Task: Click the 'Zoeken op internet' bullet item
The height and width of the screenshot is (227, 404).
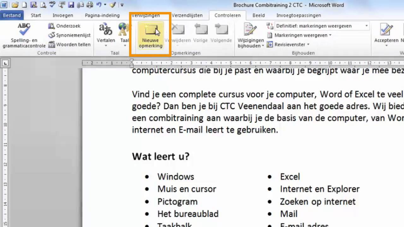Action: coord(318,201)
